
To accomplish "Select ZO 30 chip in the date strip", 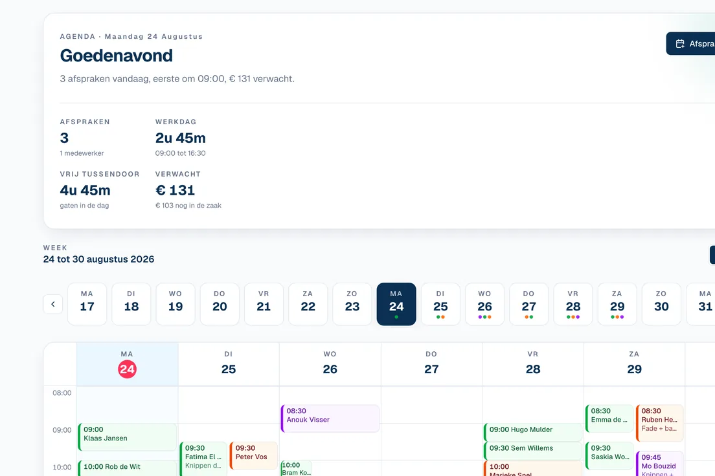I will coord(661,304).
